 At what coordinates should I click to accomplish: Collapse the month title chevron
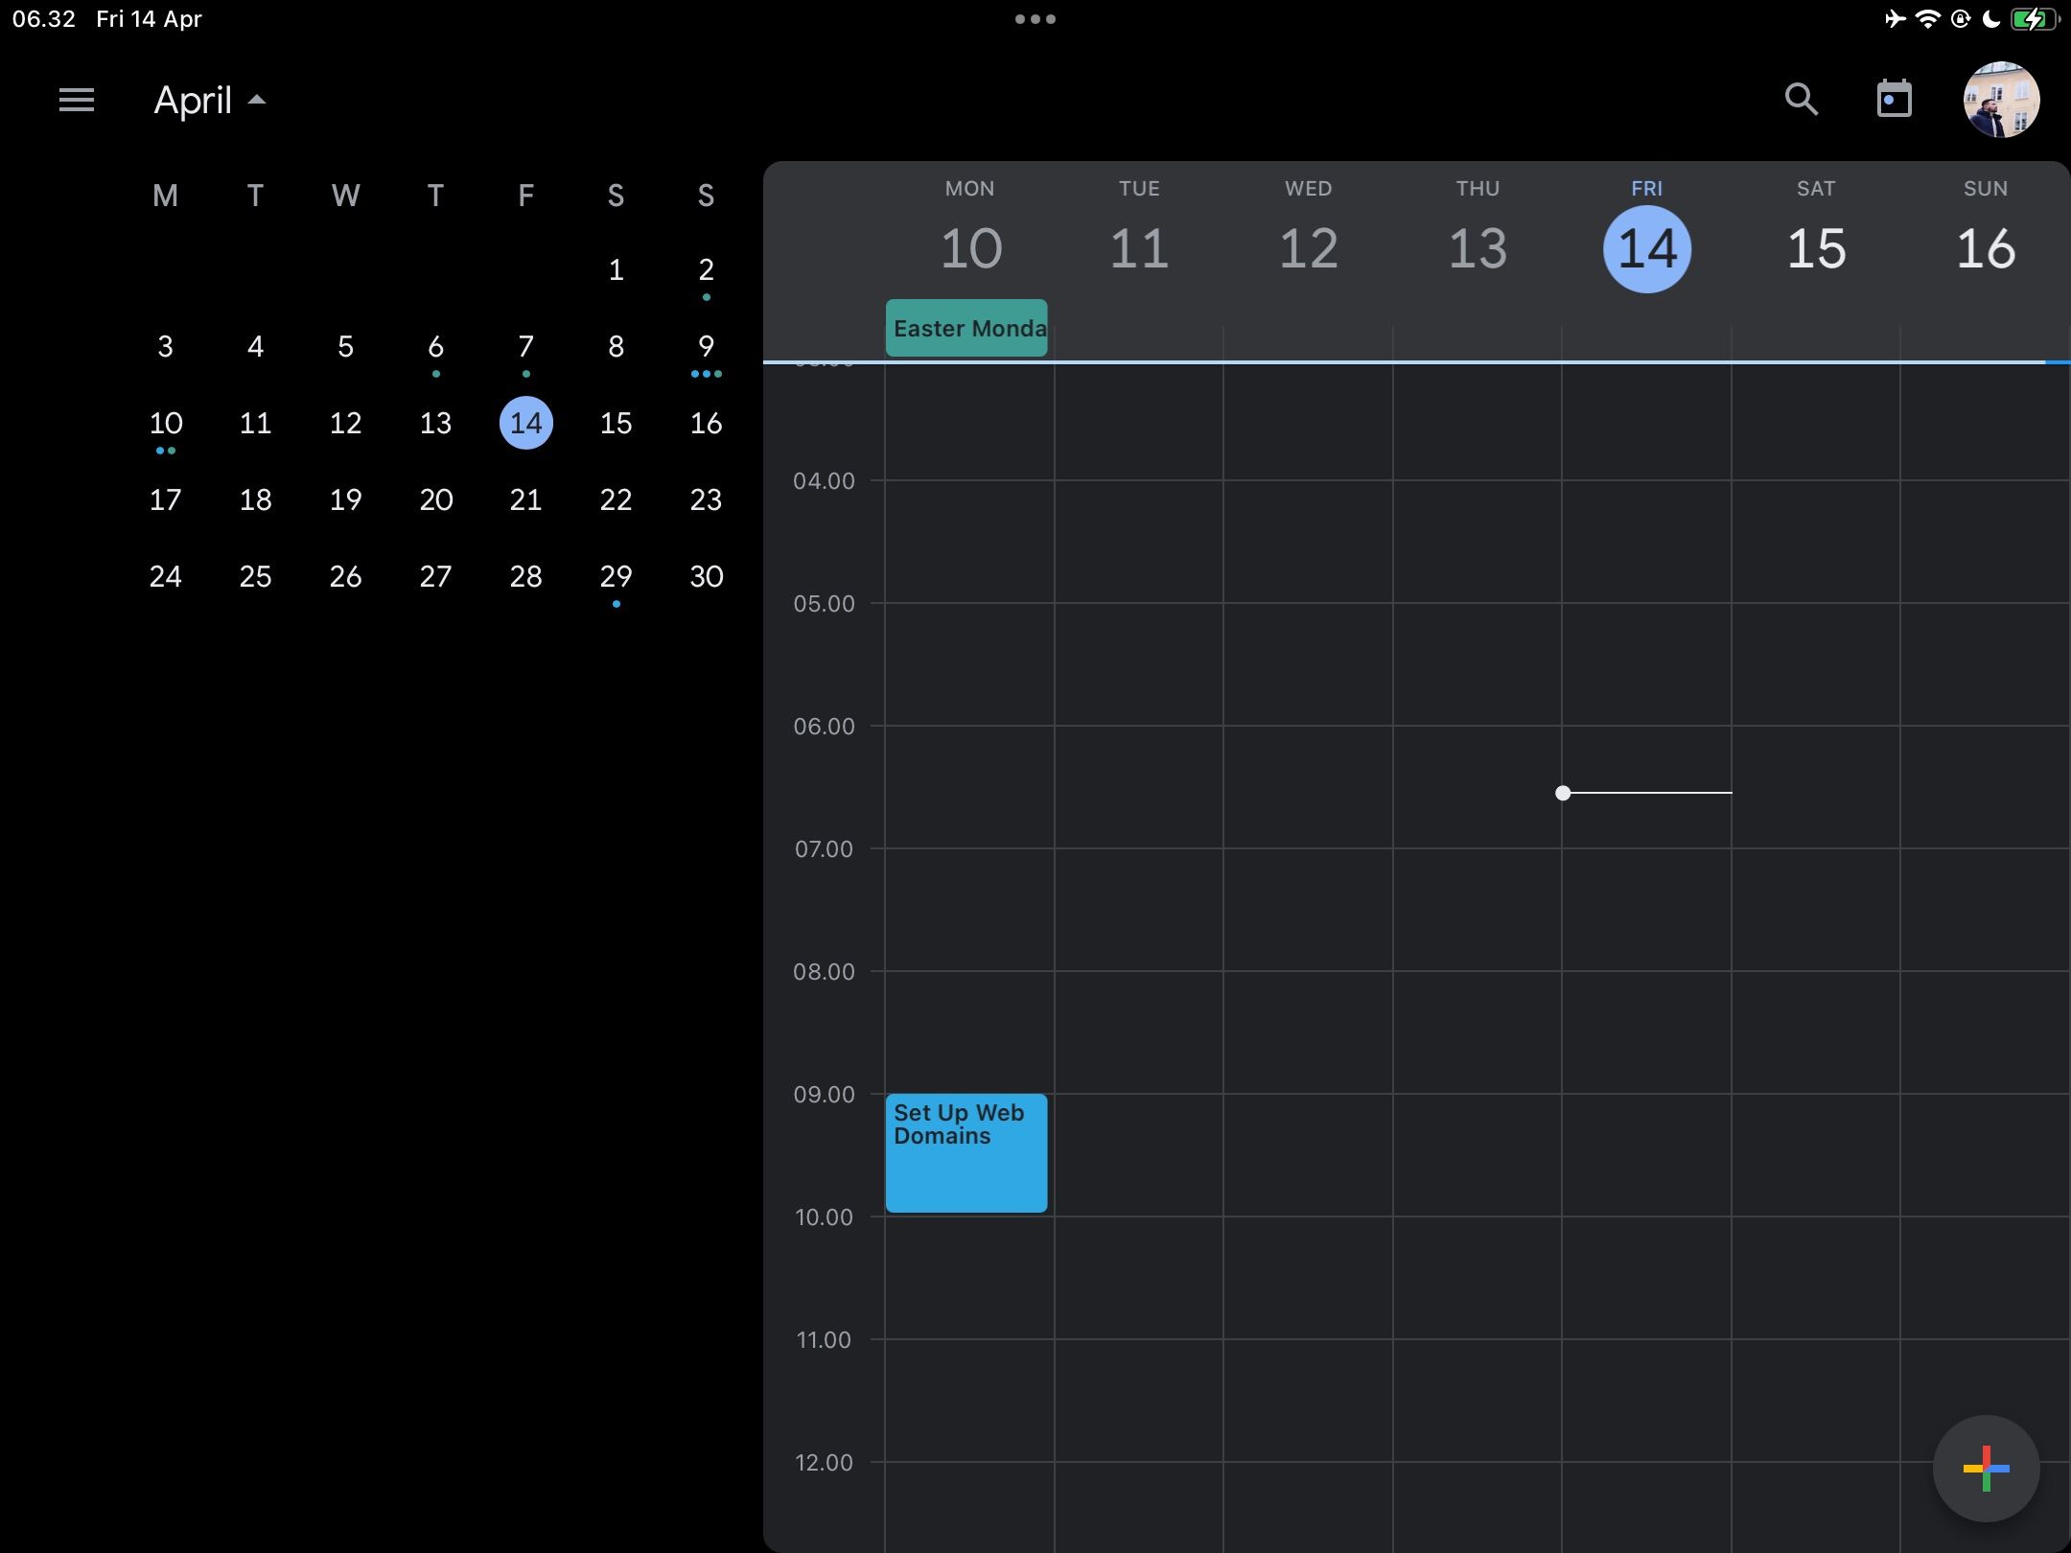coord(256,99)
